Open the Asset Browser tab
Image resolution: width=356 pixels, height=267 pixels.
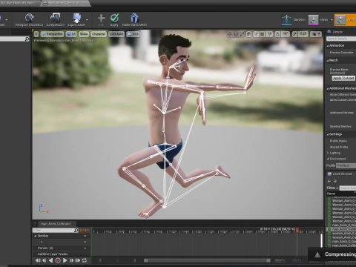[340, 174]
